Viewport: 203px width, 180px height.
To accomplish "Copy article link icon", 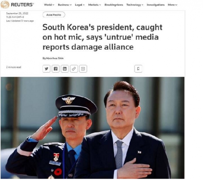I will pos(74,69).
